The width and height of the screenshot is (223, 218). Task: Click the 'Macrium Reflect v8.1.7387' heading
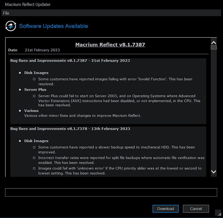tap(110, 45)
